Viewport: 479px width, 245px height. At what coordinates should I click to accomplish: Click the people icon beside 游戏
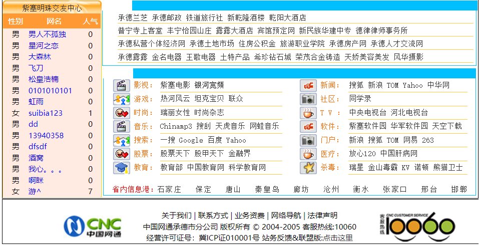click(122, 99)
